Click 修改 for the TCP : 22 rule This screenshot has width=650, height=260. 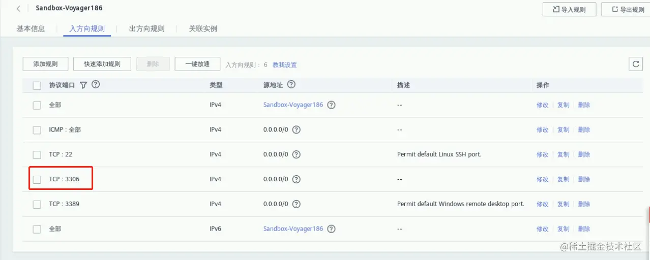(542, 155)
